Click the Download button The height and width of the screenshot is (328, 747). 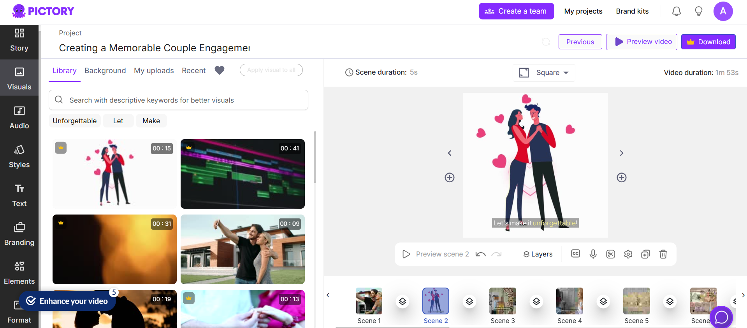(x=708, y=42)
